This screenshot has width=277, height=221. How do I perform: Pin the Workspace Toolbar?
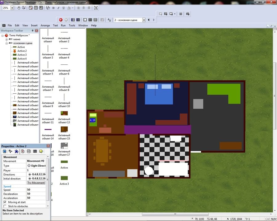(x=33, y=31)
